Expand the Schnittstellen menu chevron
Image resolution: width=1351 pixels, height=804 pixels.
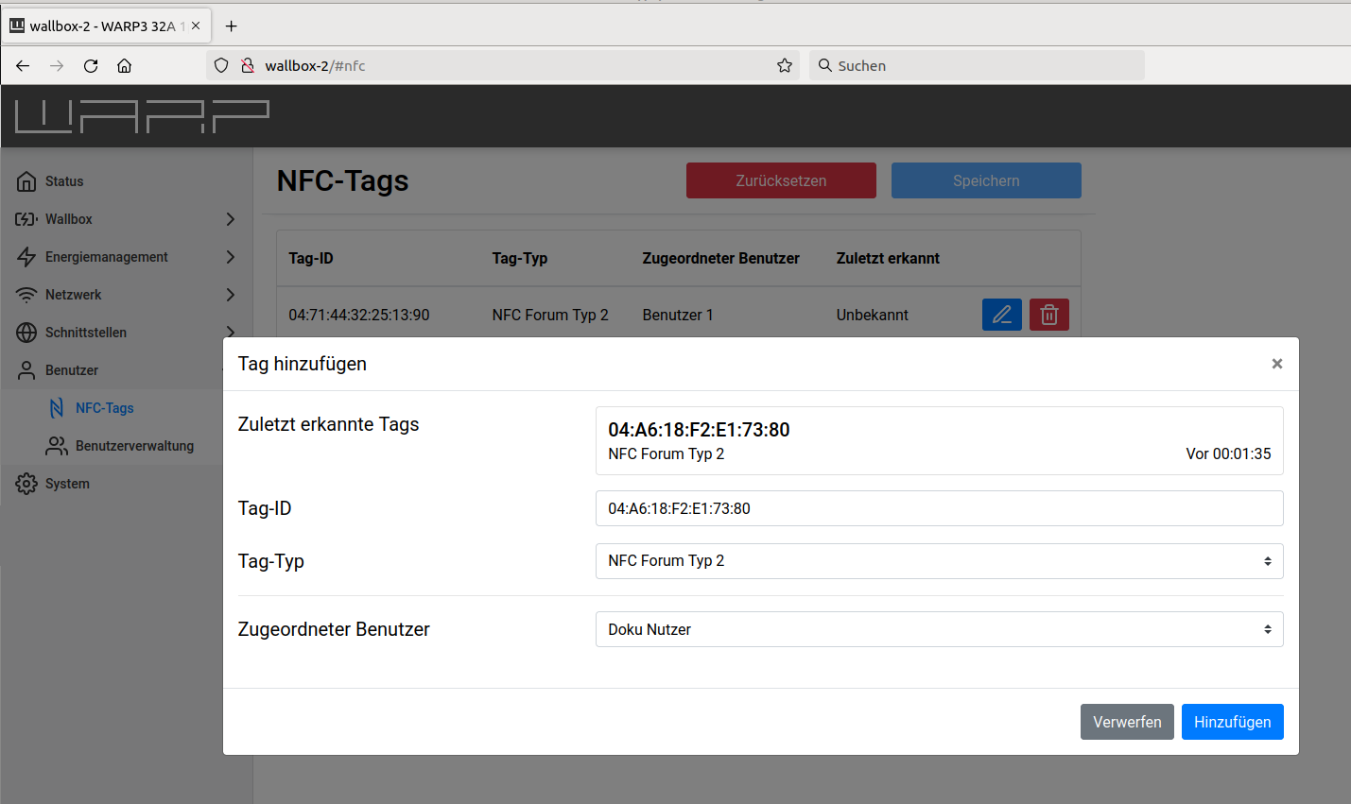(x=231, y=331)
